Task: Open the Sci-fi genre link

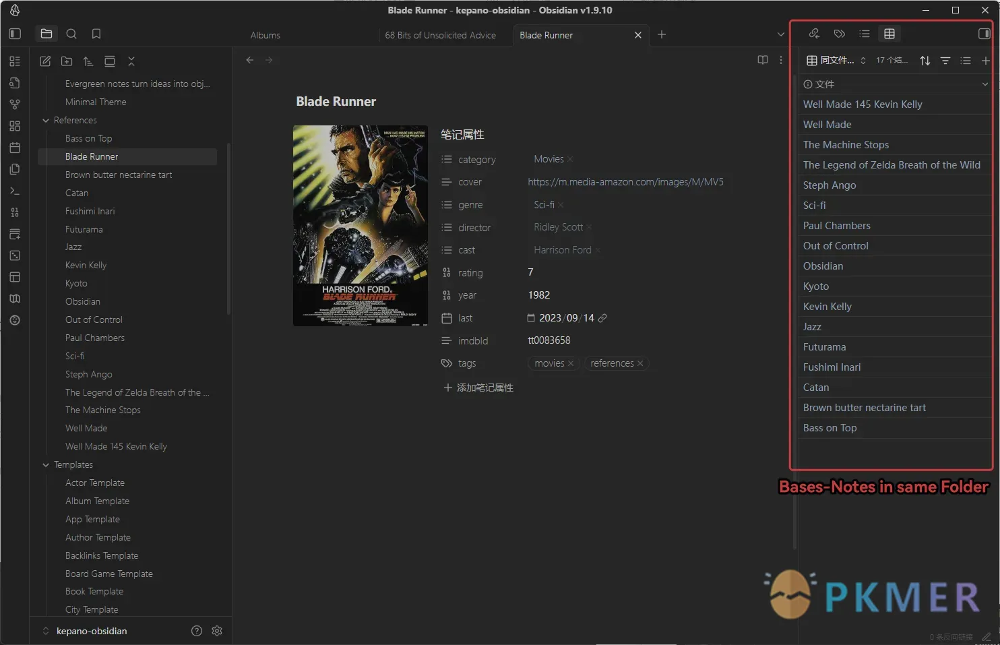Action: 544,204
